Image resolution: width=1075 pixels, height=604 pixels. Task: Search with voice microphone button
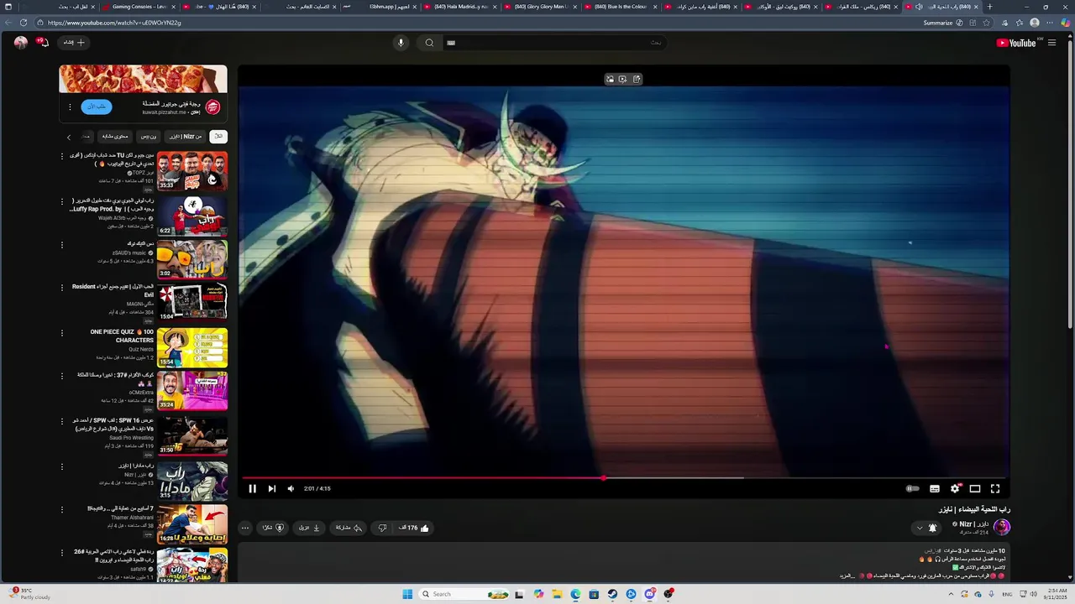(401, 43)
